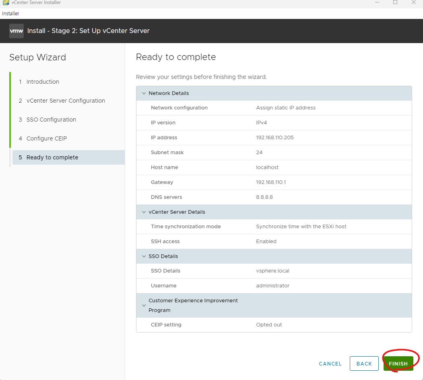Click the Gateway value 192.168.110.1

pos(271,182)
